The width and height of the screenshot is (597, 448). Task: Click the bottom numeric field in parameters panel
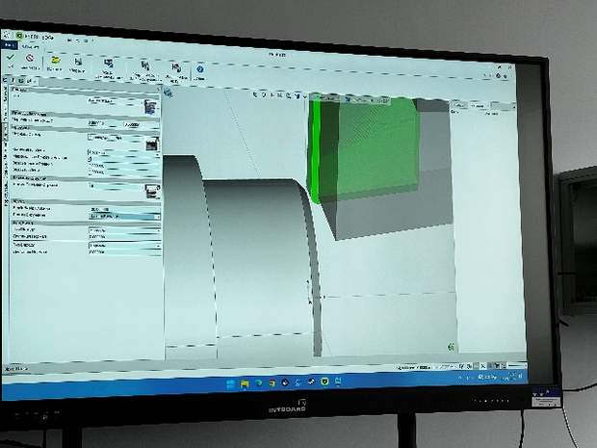(x=124, y=252)
